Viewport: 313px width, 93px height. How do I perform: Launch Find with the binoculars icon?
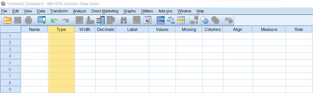[124, 20]
